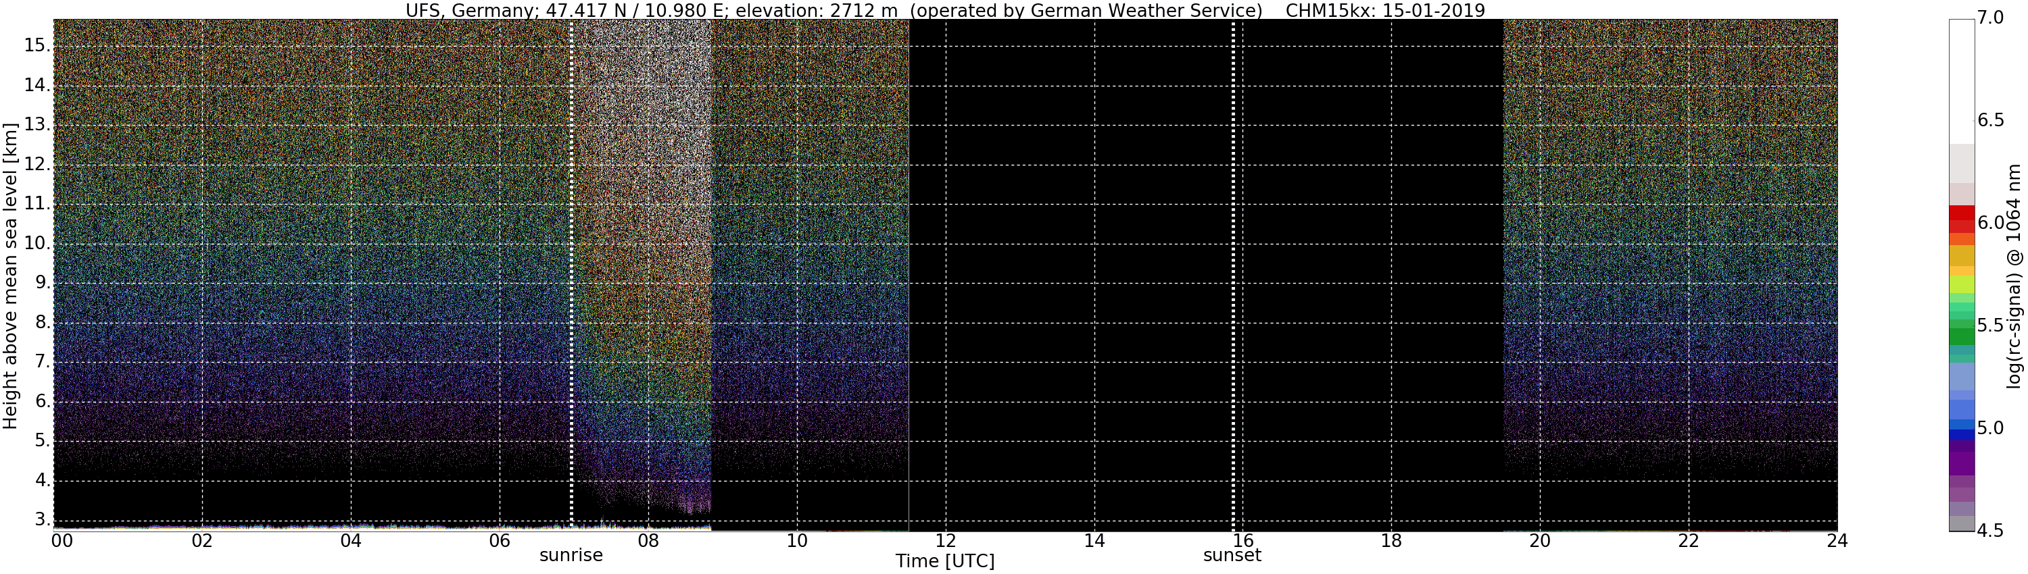Click the "CHM15kx: 15-01-2019" text in title
Image resolution: width=2028 pixels, height=574 pixels.
pyautogui.click(x=1386, y=10)
